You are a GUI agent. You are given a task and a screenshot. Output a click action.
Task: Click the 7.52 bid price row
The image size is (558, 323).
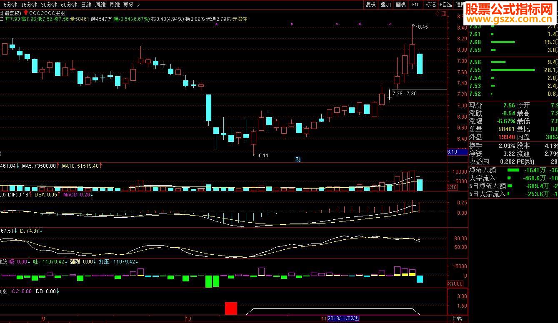click(513, 94)
